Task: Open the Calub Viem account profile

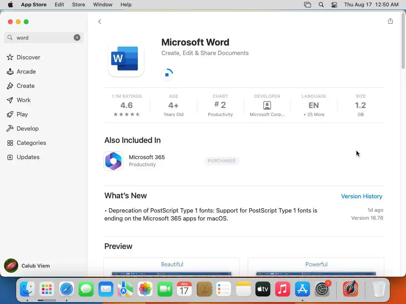Action: point(27,266)
